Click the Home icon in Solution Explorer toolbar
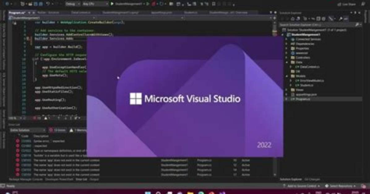The image size is (370, 194). [x=293, y=19]
